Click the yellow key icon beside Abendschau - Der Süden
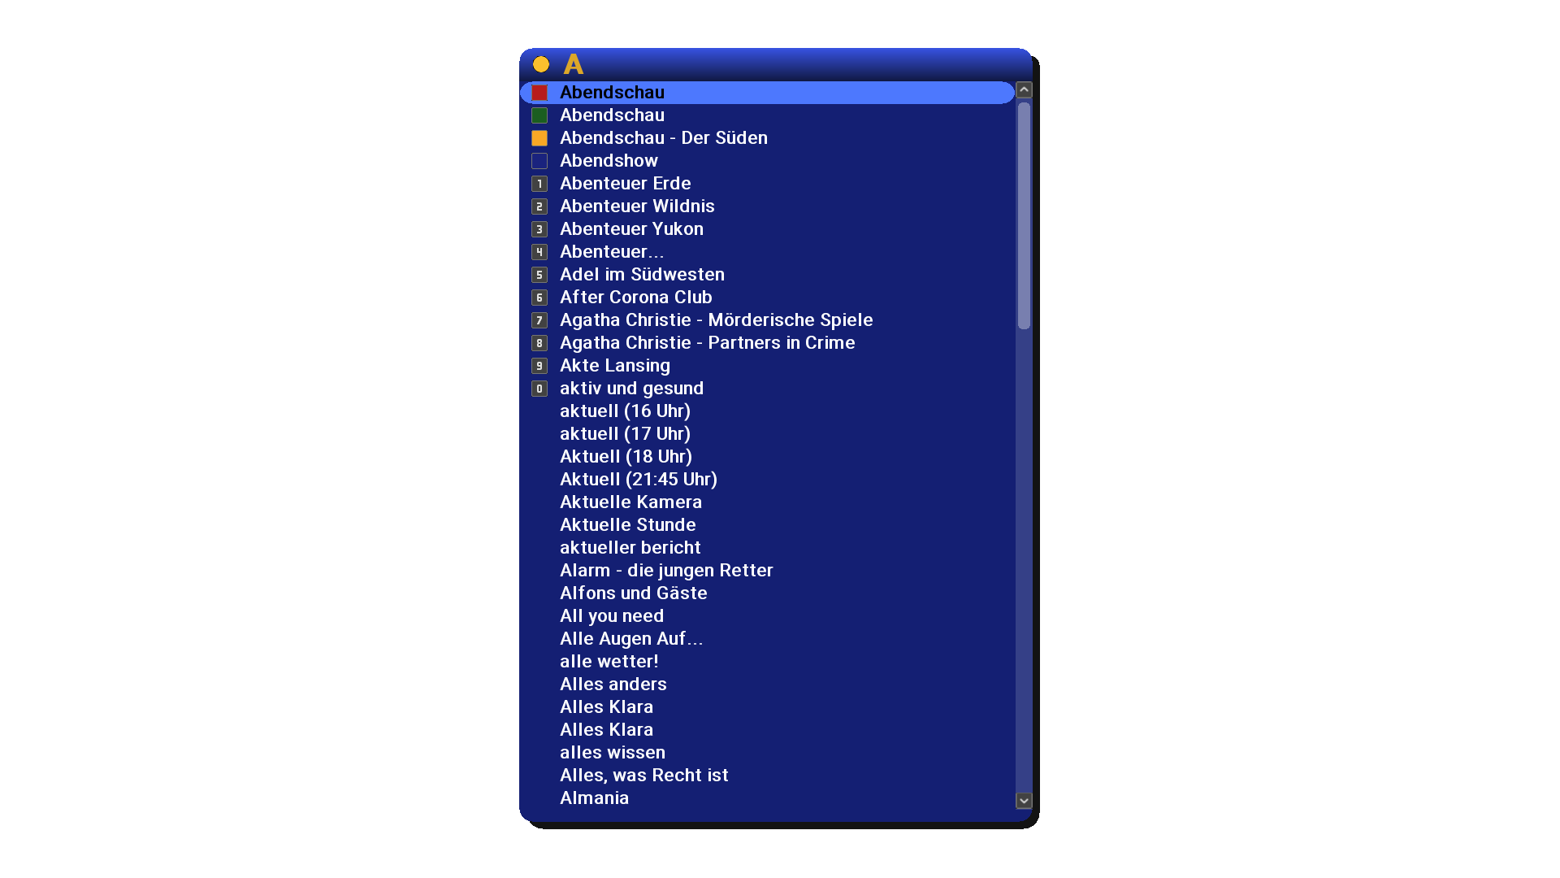This screenshot has width=1560, height=878. click(x=539, y=138)
